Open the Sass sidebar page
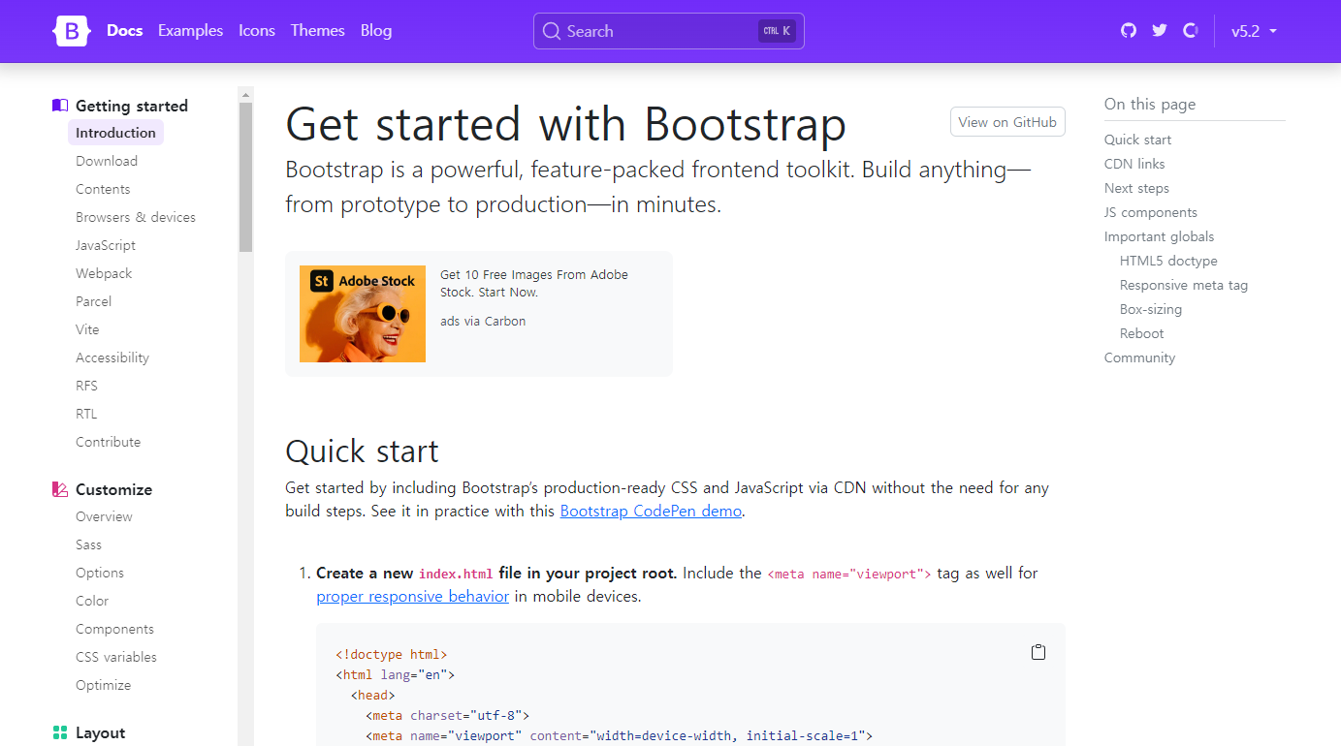 click(88, 544)
